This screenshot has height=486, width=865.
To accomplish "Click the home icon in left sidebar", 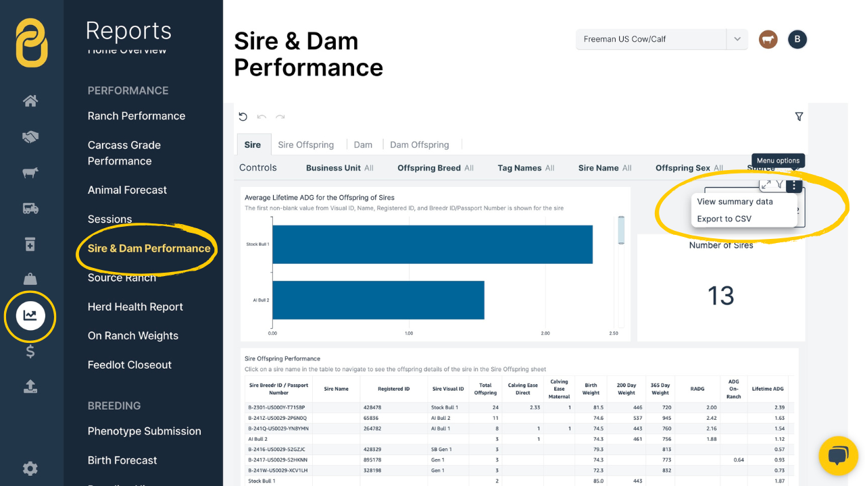I will 30,101.
